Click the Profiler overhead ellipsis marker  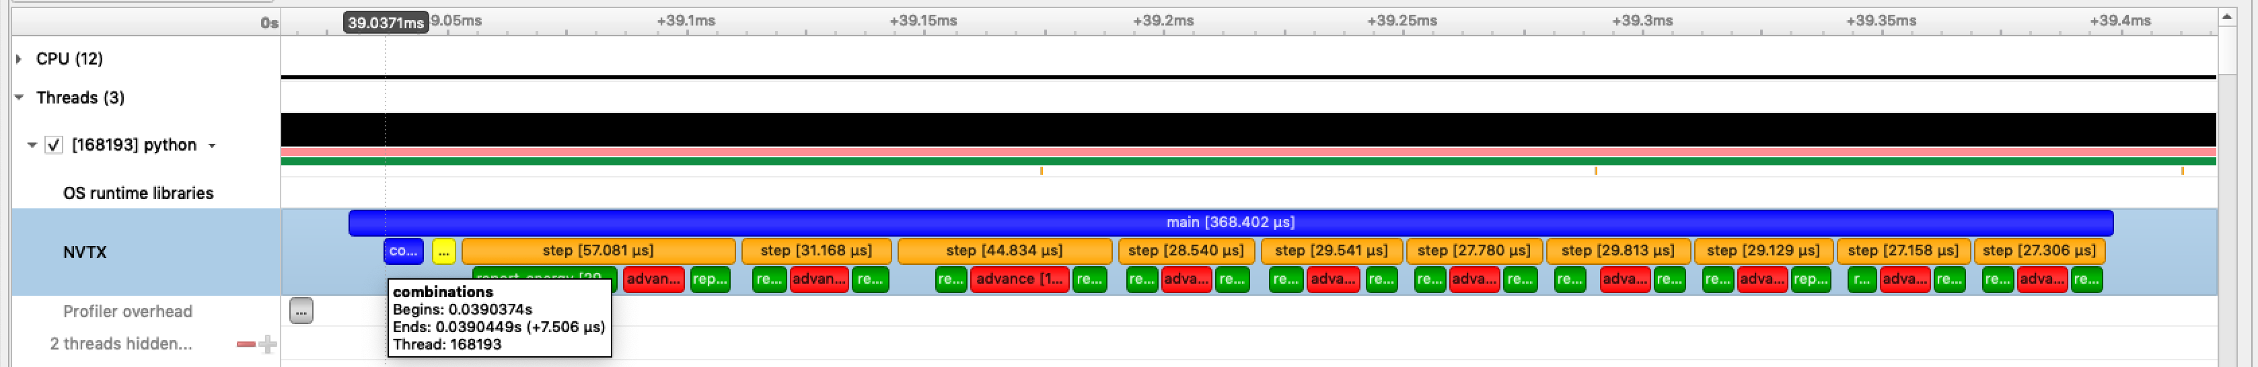(x=301, y=311)
